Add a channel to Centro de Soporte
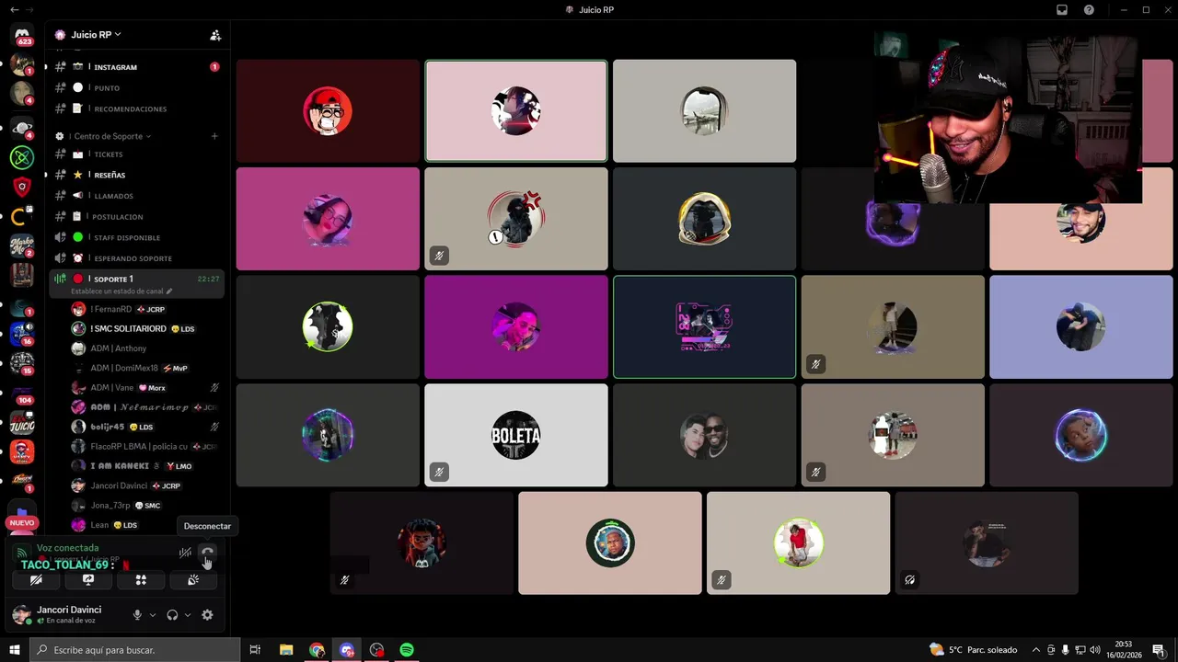The image size is (1178, 662). pos(214,136)
